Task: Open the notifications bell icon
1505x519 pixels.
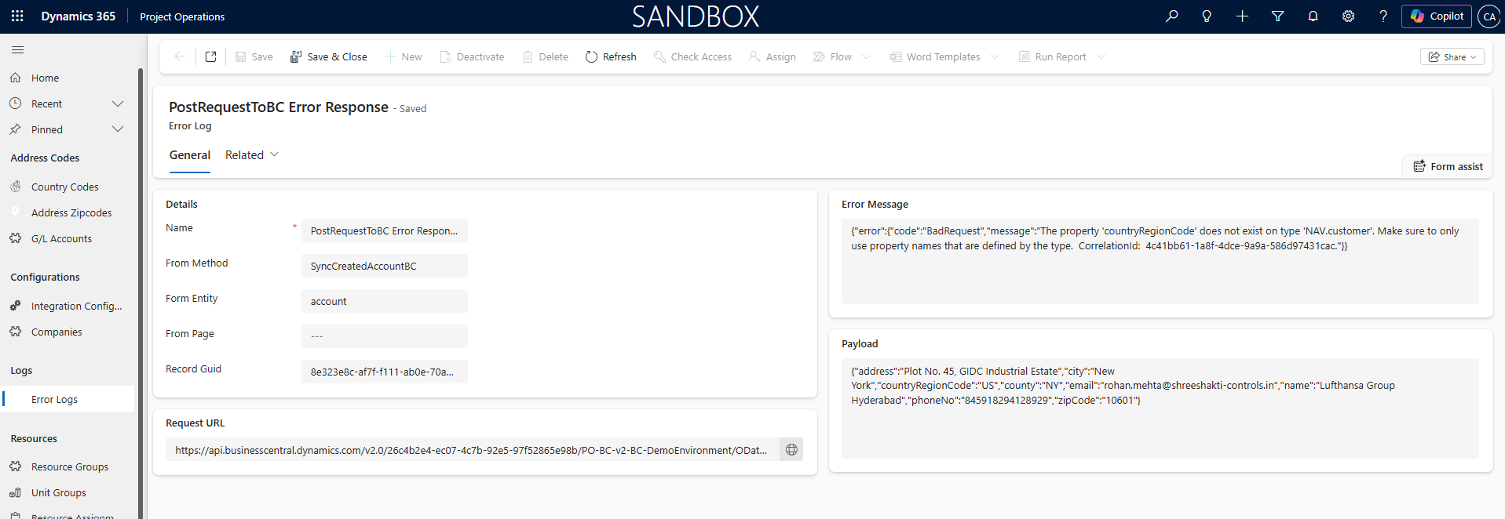Action: [x=1313, y=16]
